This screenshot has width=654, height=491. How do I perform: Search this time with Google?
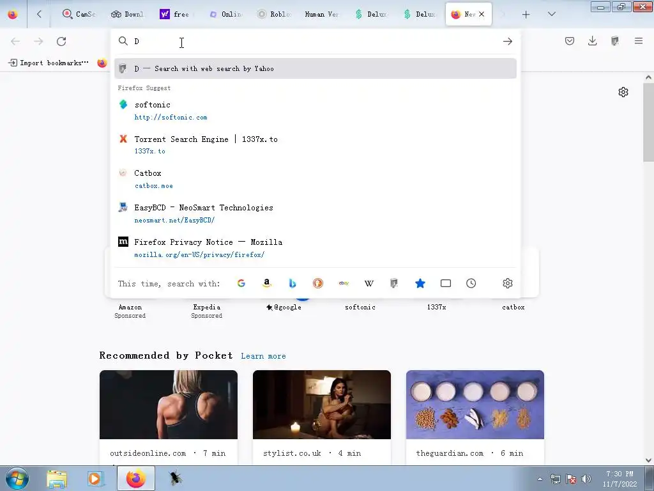coord(241,283)
